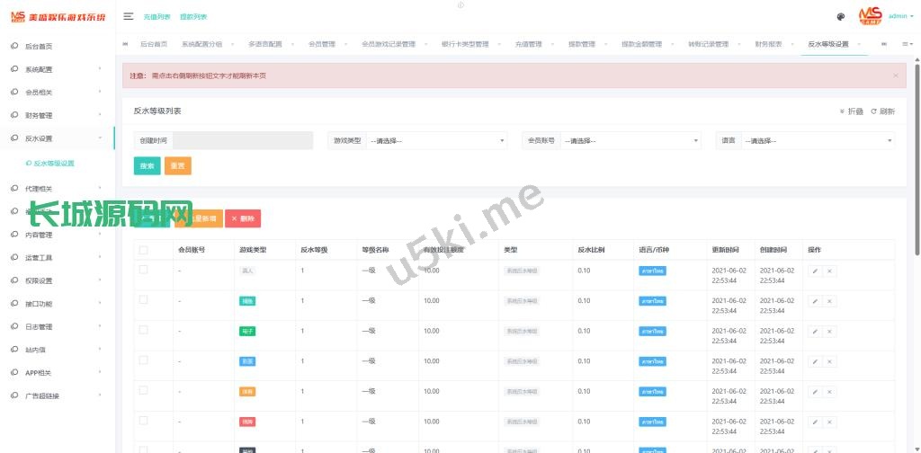Toggle the sidebar hamburger menu icon
Screen dimensions: 921x453
tap(129, 16)
